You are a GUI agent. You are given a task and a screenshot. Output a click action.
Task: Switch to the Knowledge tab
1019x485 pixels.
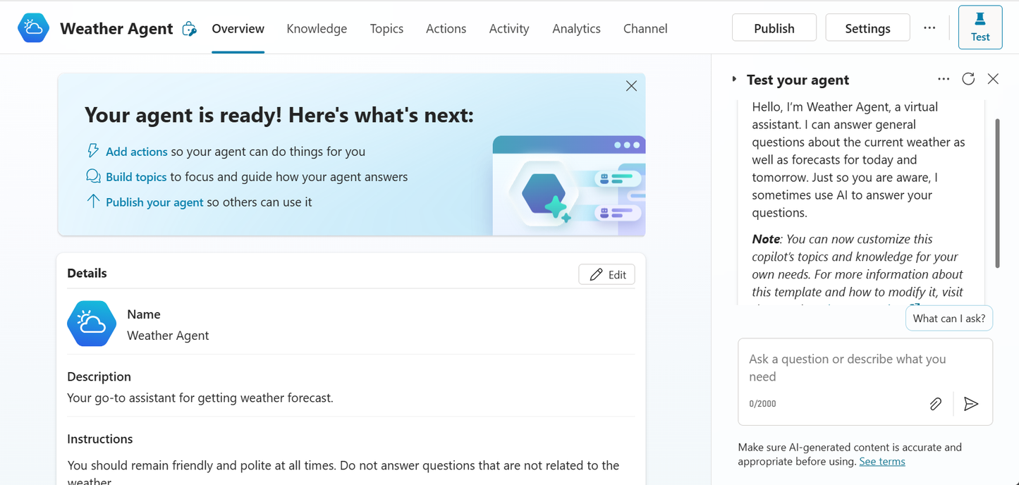tap(317, 29)
